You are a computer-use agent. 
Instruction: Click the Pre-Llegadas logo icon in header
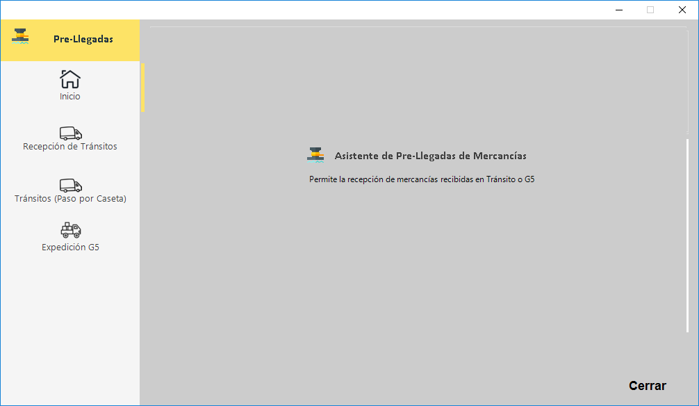pyautogui.click(x=20, y=37)
